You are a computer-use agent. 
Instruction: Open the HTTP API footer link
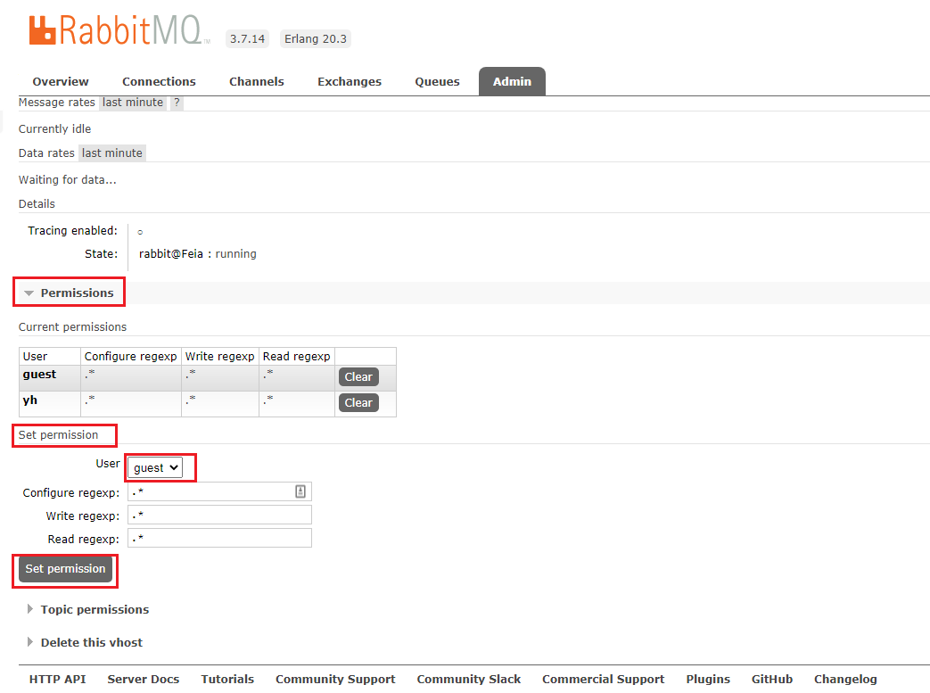point(58,679)
